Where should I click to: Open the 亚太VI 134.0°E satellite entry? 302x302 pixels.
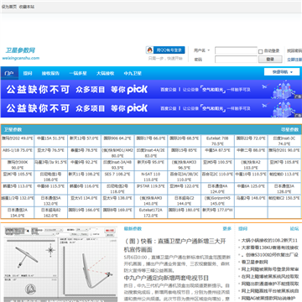coord(84,198)
